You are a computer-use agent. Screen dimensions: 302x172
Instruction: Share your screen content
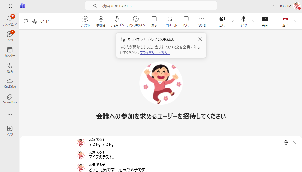[265, 21]
